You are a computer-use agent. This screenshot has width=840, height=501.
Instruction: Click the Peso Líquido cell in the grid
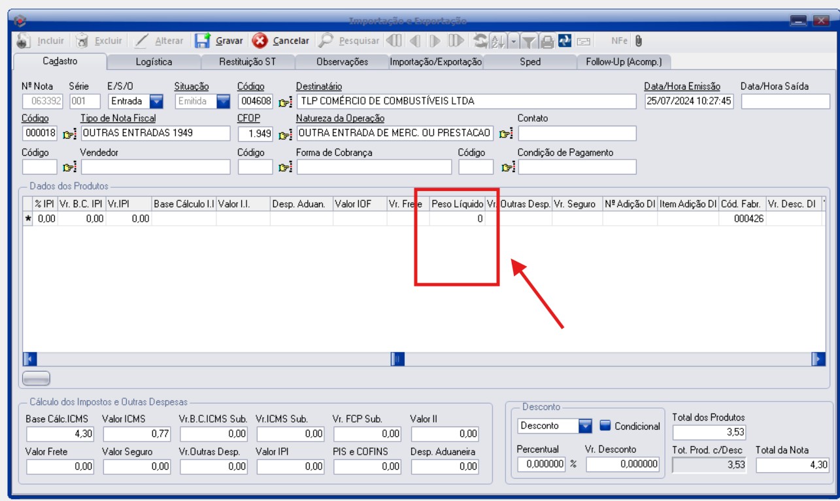point(456,219)
